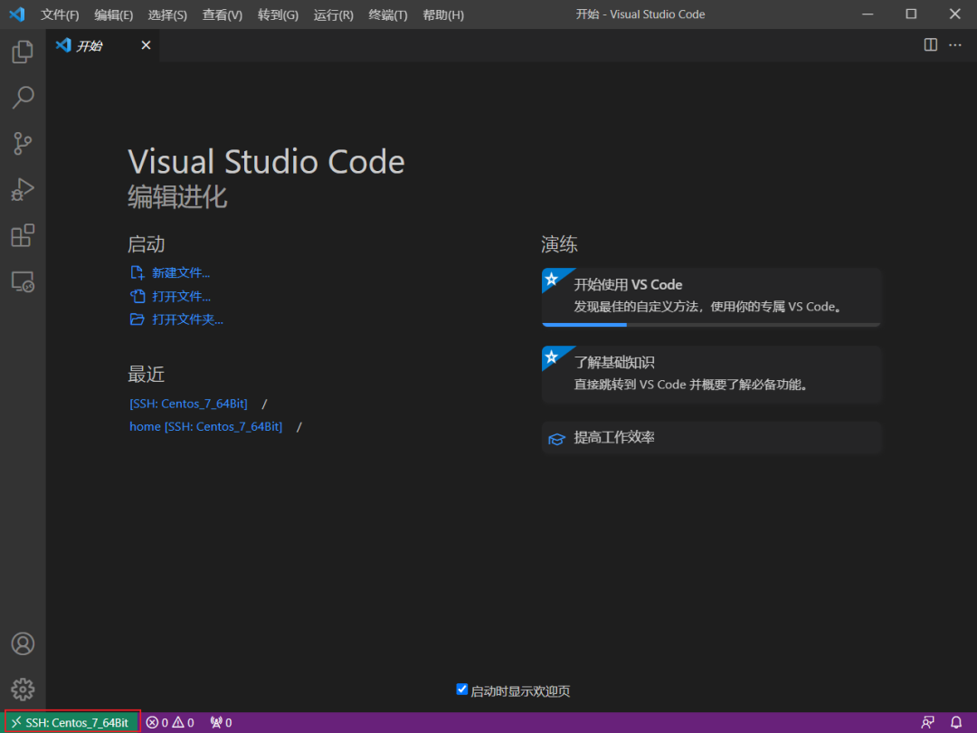Open errors and warnings in status bar
Image resolution: width=977 pixels, height=733 pixels.
tap(170, 722)
